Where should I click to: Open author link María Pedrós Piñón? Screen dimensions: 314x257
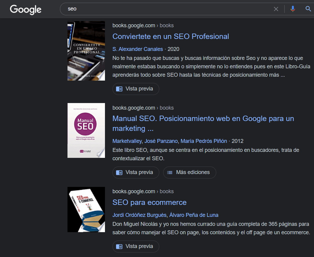[x=204, y=141]
